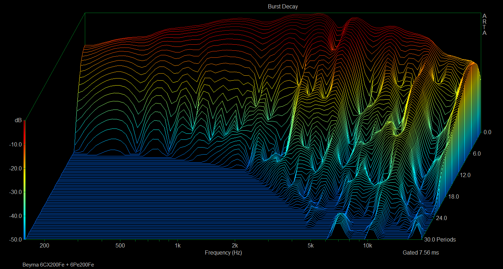Click the 5k frequency axis label
The height and width of the screenshot is (269, 503).
coord(310,245)
